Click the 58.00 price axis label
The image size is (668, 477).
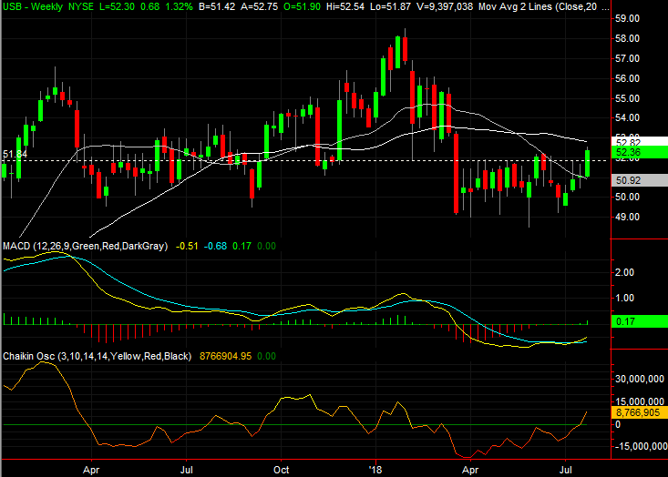pyautogui.click(x=627, y=39)
